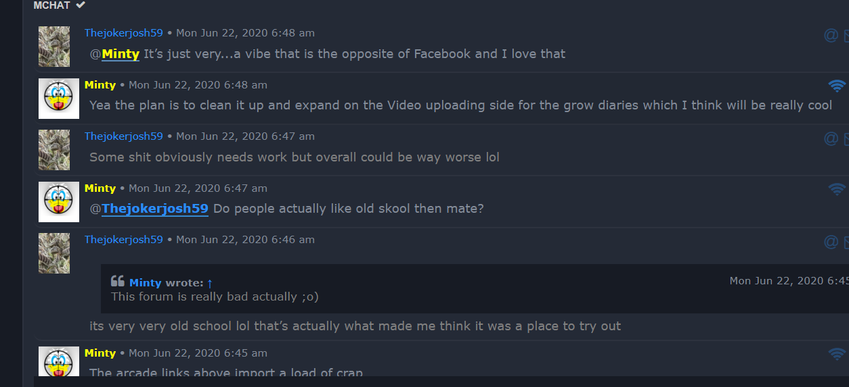Open Thejokerjosh59's profile from the 6:48 am post
Image resolution: width=849 pixels, height=387 pixels.
pos(123,32)
